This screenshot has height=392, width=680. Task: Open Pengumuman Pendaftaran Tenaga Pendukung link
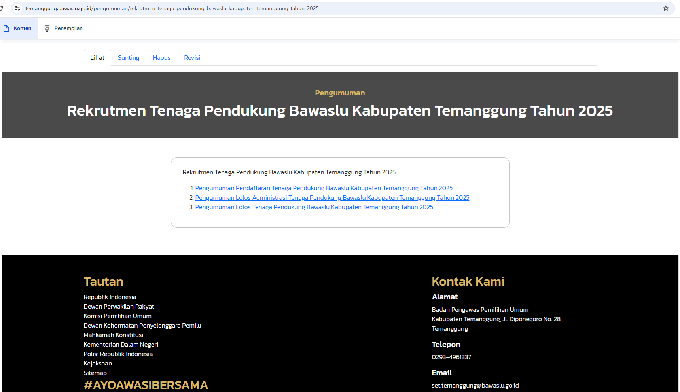pos(324,188)
